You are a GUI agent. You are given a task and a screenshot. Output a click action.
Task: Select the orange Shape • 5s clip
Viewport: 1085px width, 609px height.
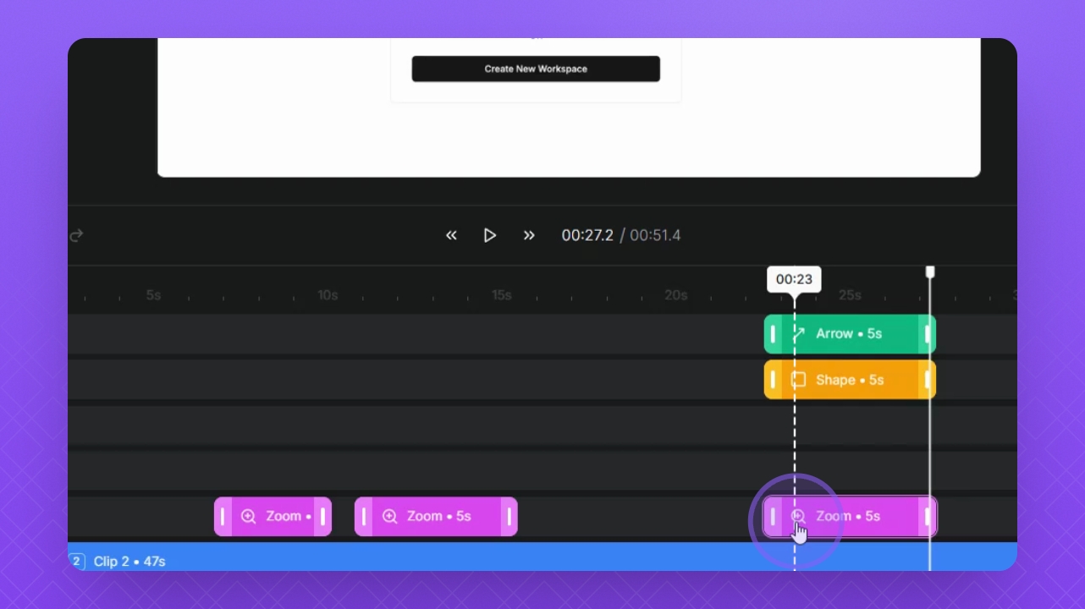(x=850, y=380)
